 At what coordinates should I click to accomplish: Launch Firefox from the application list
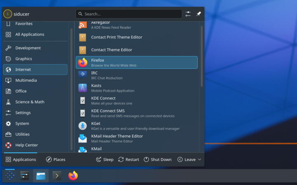(137, 62)
